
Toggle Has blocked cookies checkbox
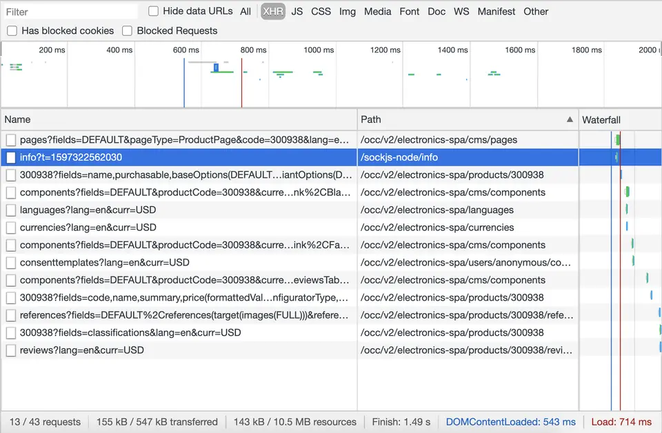click(x=12, y=31)
